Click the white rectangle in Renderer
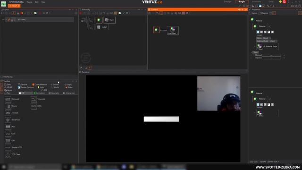Viewport: 302px width, 170px height. pyautogui.click(x=161, y=119)
